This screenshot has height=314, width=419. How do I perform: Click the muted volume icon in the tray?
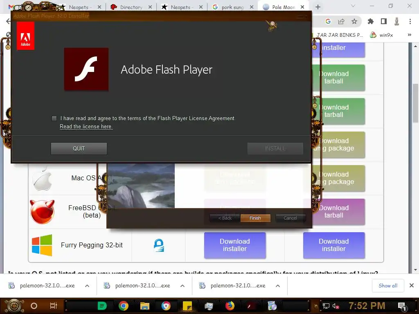point(336,306)
